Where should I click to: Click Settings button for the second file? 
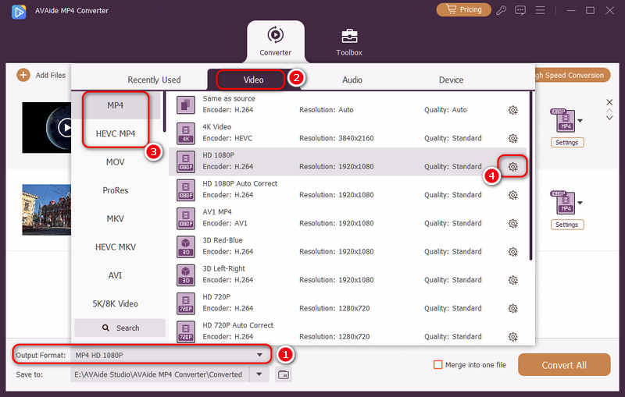pos(567,225)
